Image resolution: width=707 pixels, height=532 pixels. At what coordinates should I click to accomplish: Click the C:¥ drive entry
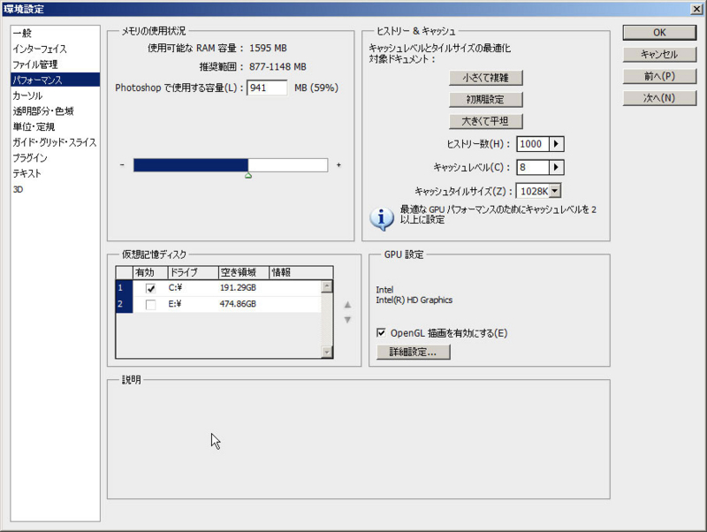175,287
